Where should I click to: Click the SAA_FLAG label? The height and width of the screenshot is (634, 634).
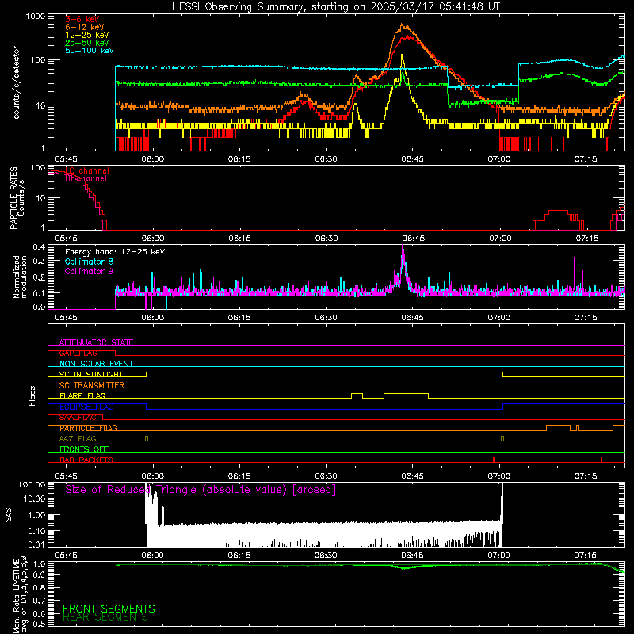(x=78, y=418)
